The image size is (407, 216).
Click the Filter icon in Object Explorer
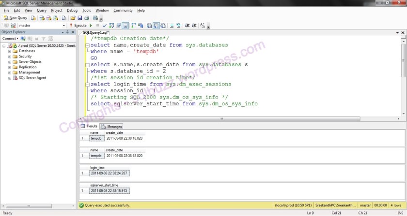point(43,38)
